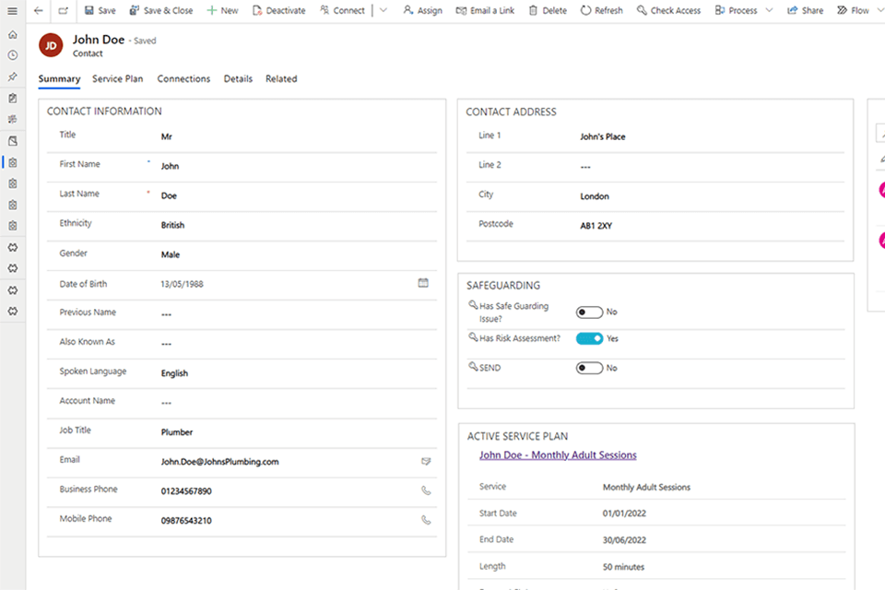This screenshot has width=885, height=590.
Task: Click the send email icon beside Email
Action: tap(425, 460)
